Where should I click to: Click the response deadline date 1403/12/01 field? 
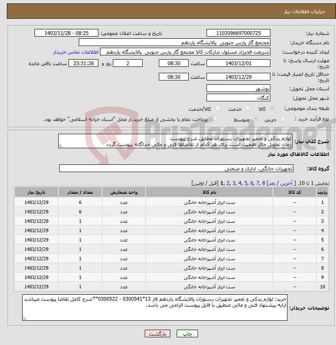(238, 63)
